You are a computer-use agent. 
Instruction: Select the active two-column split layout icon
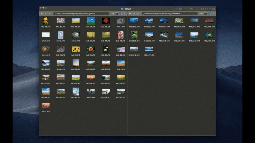coord(177,9)
